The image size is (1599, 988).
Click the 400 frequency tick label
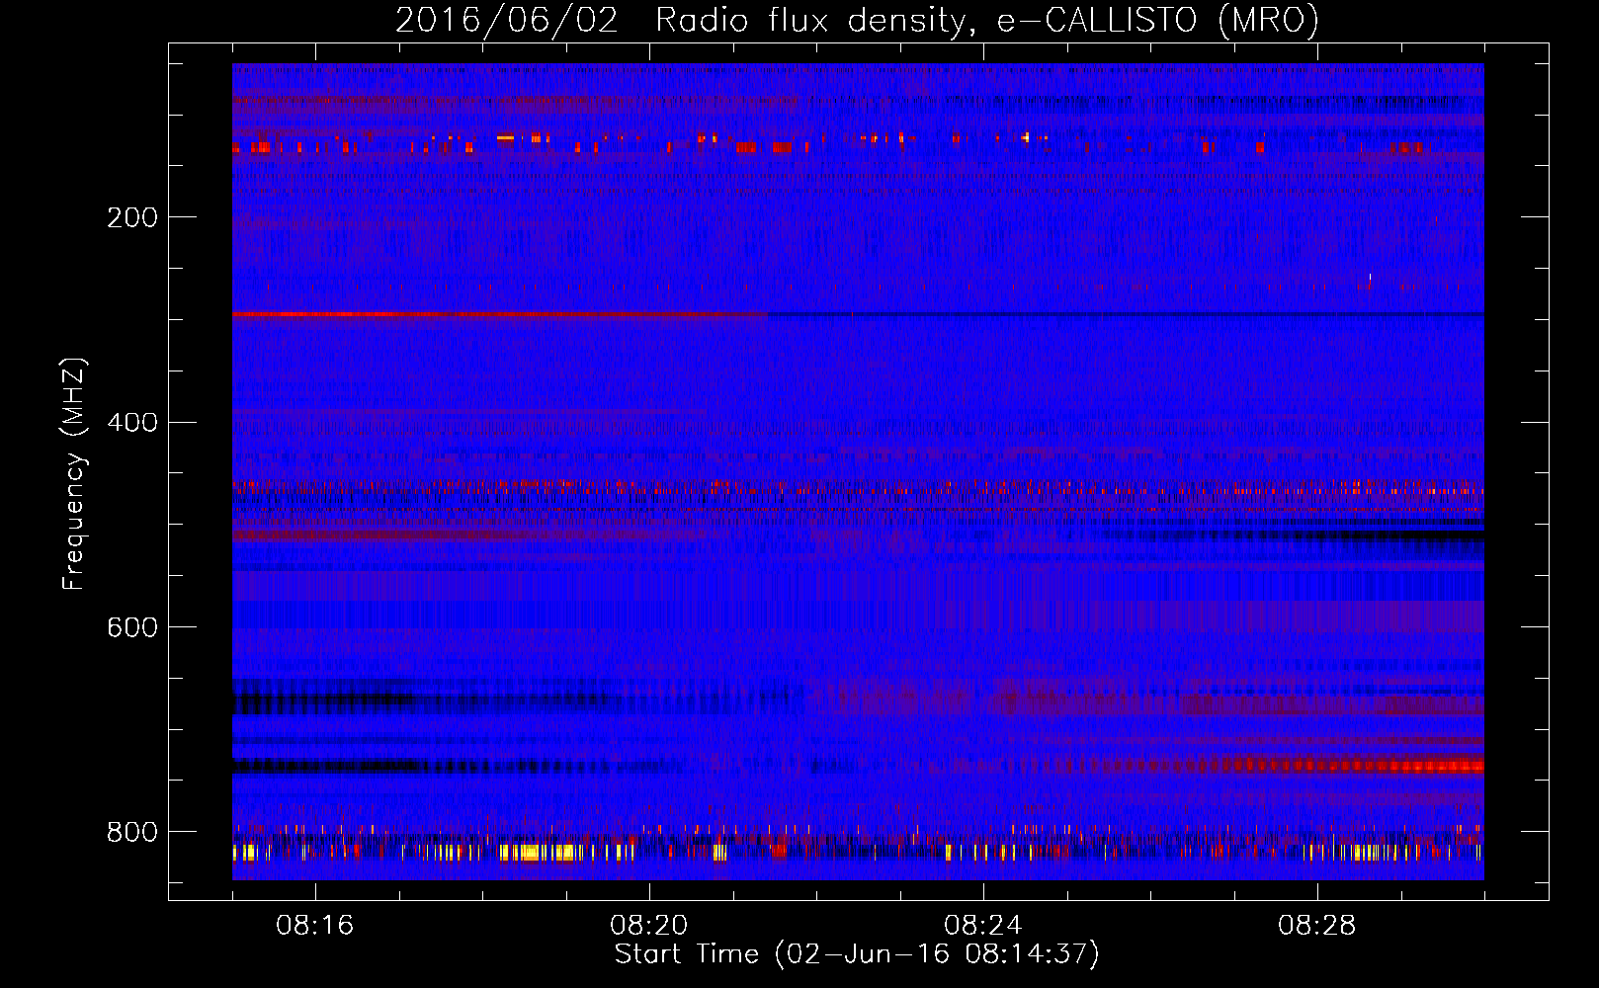pyautogui.click(x=132, y=423)
